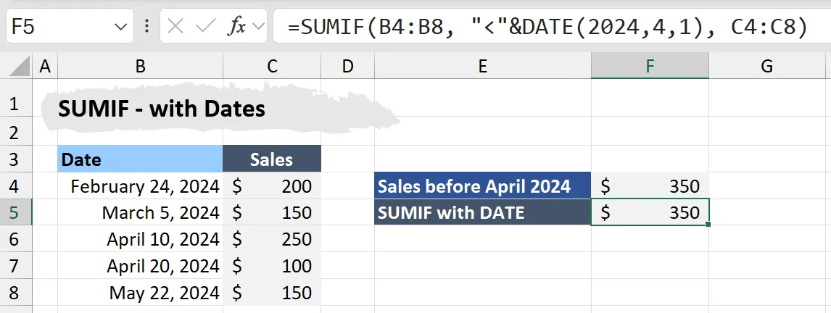The width and height of the screenshot is (831, 313).
Task: Click the Cancel X formula icon
Action: [175, 28]
